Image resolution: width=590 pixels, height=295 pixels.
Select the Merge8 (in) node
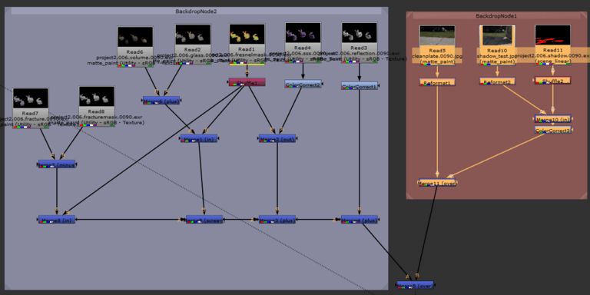click(57, 220)
